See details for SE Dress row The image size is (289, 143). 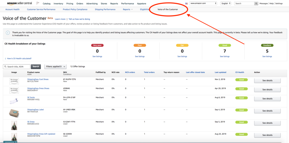[268, 123]
